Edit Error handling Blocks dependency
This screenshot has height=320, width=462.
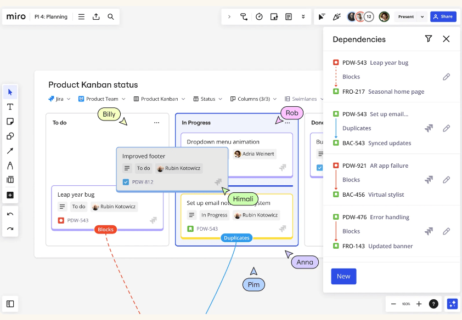point(447,231)
